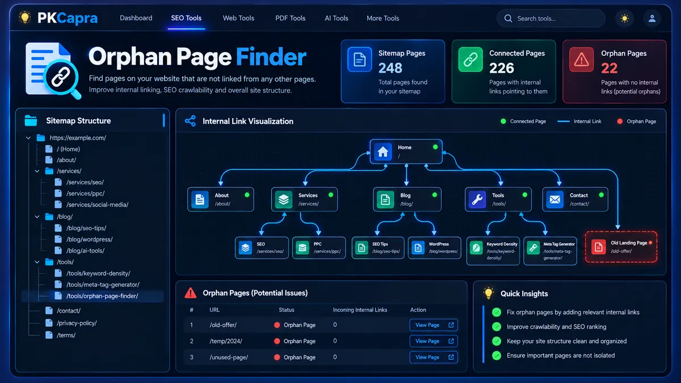This screenshot has width=681, height=383.
Task: Toggle light theme with the sun icon
Action: 625,18
